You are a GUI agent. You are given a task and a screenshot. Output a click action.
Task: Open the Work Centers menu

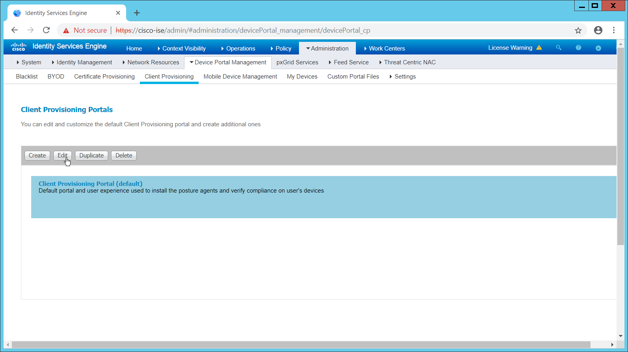click(x=384, y=49)
